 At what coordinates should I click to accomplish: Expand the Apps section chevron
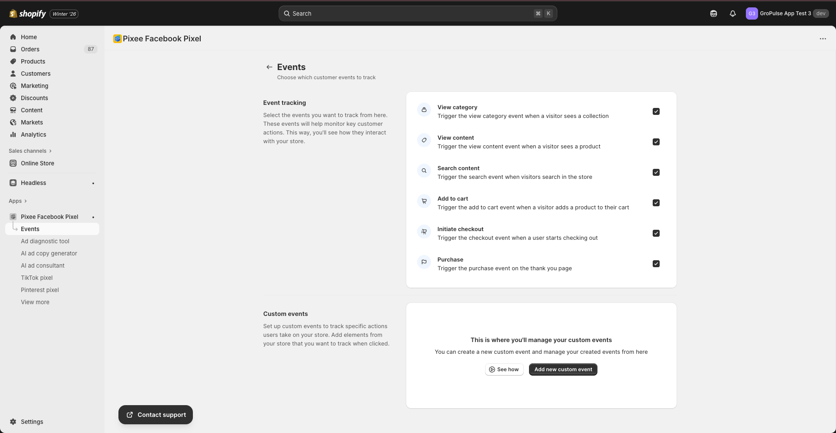click(x=25, y=201)
